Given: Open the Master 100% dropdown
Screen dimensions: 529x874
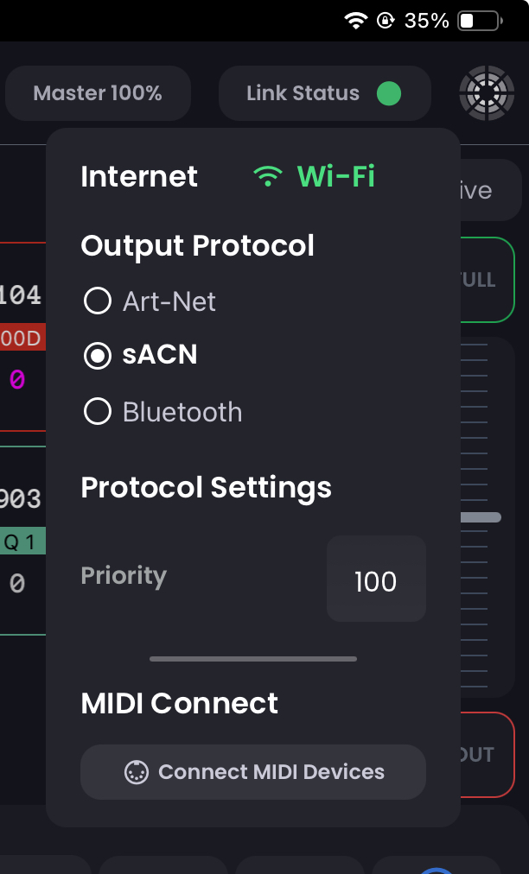Looking at the screenshot, I should pyautogui.click(x=98, y=92).
